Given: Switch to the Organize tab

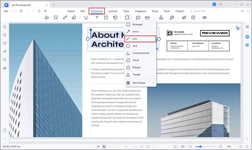Looking at the screenshot, I should coord(140,11).
